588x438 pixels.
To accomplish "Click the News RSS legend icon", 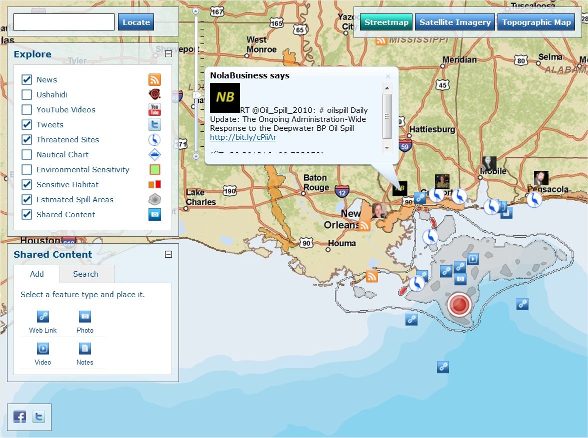I will (154, 79).
